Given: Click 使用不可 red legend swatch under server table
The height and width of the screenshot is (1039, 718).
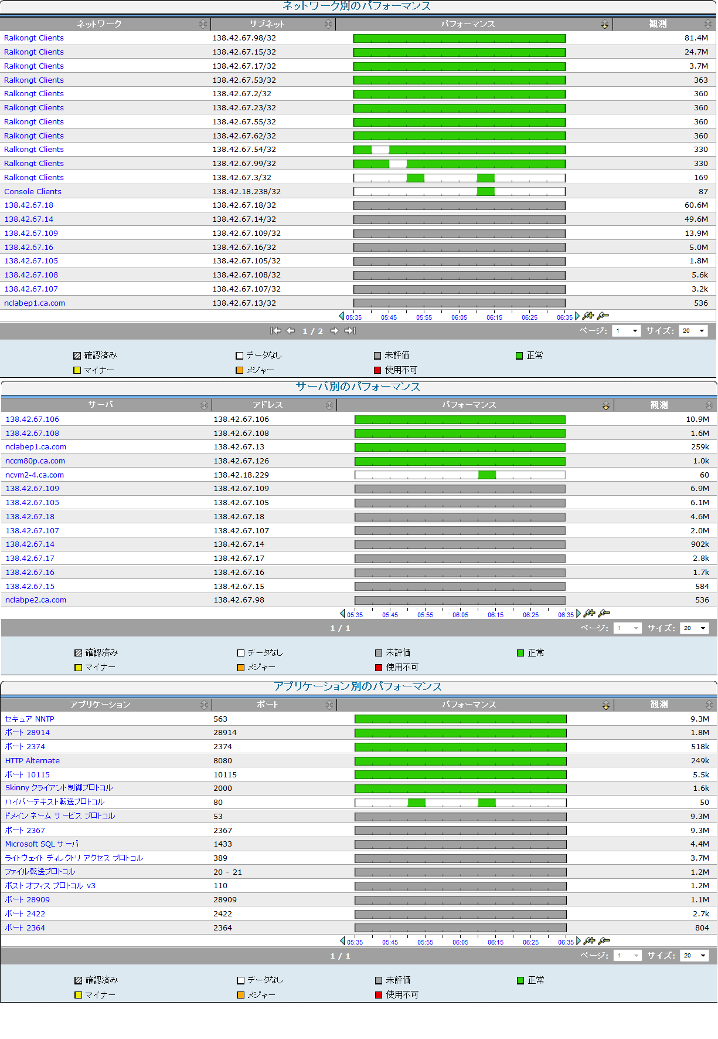Looking at the screenshot, I should point(379,668).
